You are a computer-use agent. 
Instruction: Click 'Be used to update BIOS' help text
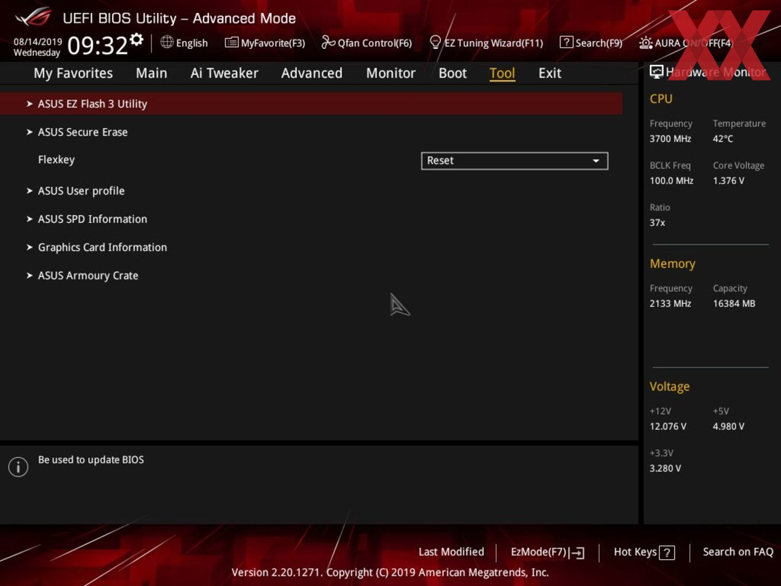(91, 460)
